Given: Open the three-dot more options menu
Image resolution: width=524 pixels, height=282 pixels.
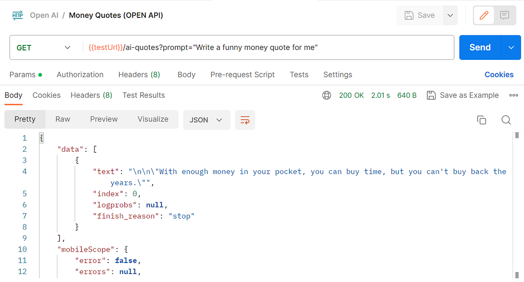Looking at the screenshot, I should click(x=514, y=95).
